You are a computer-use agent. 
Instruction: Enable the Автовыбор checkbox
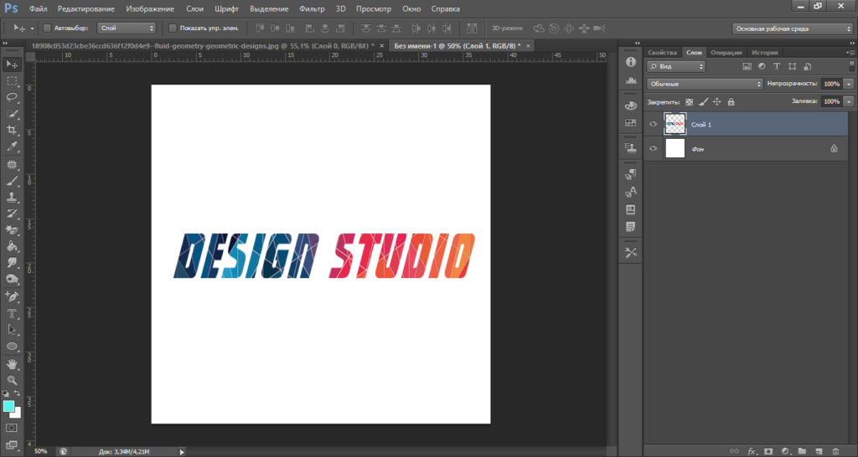[x=47, y=28]
